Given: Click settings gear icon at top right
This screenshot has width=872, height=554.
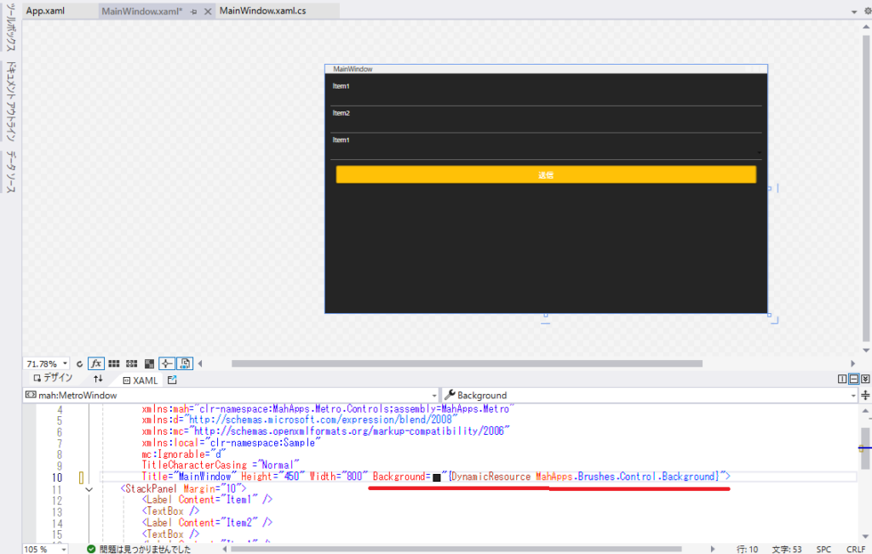Looking at the screenshot, I should point(868,10).
